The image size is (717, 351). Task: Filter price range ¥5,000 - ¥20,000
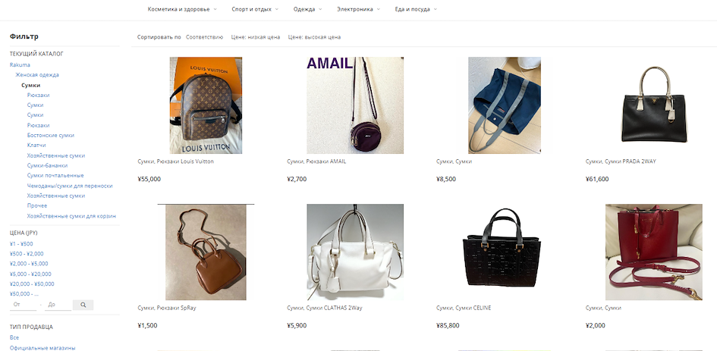pos(30,274)
